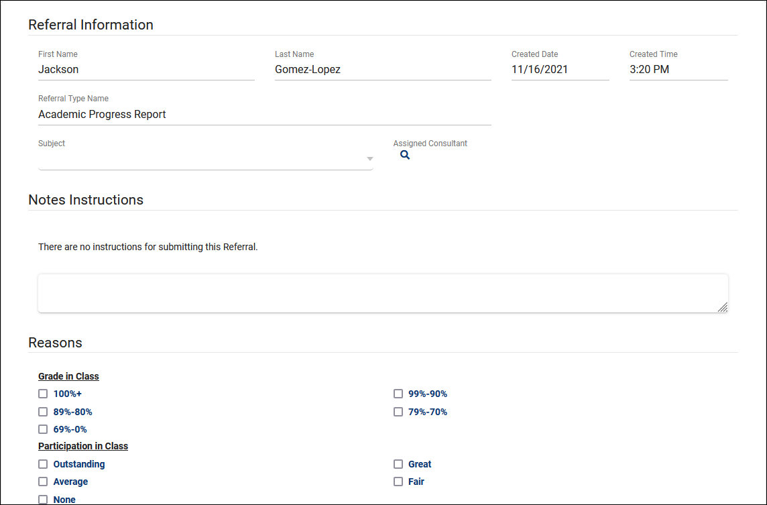Click the First Name field containing Jackson
Viewport: 767px width, 505px height.
[146, 70]
